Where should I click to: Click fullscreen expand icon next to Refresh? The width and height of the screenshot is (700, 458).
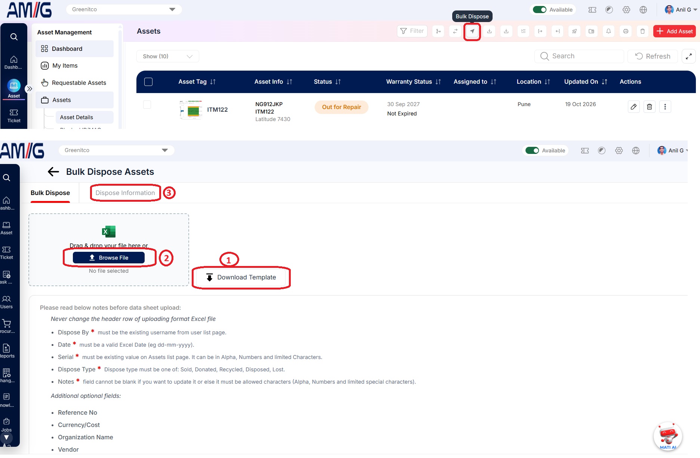point(689,56)
